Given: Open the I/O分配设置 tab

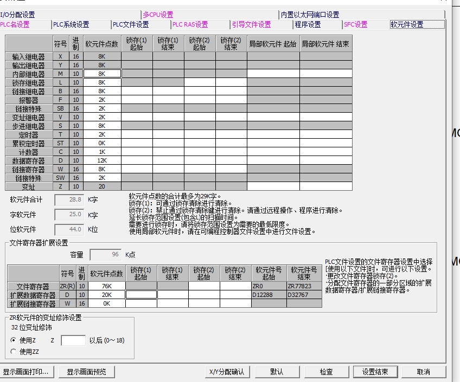Looking at the screenshot, I should click(x=17, y=15).
